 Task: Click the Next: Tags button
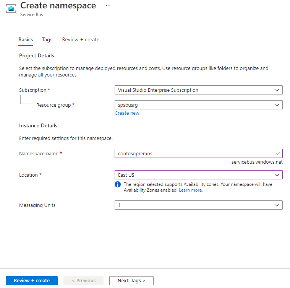131,281
